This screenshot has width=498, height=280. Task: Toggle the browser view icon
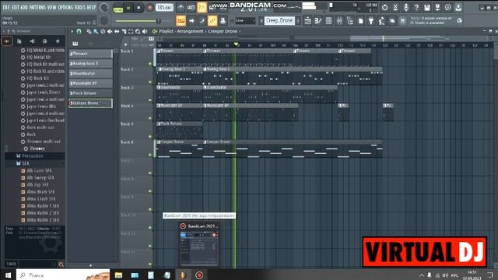pyautogui.click(x=350, y=21)
